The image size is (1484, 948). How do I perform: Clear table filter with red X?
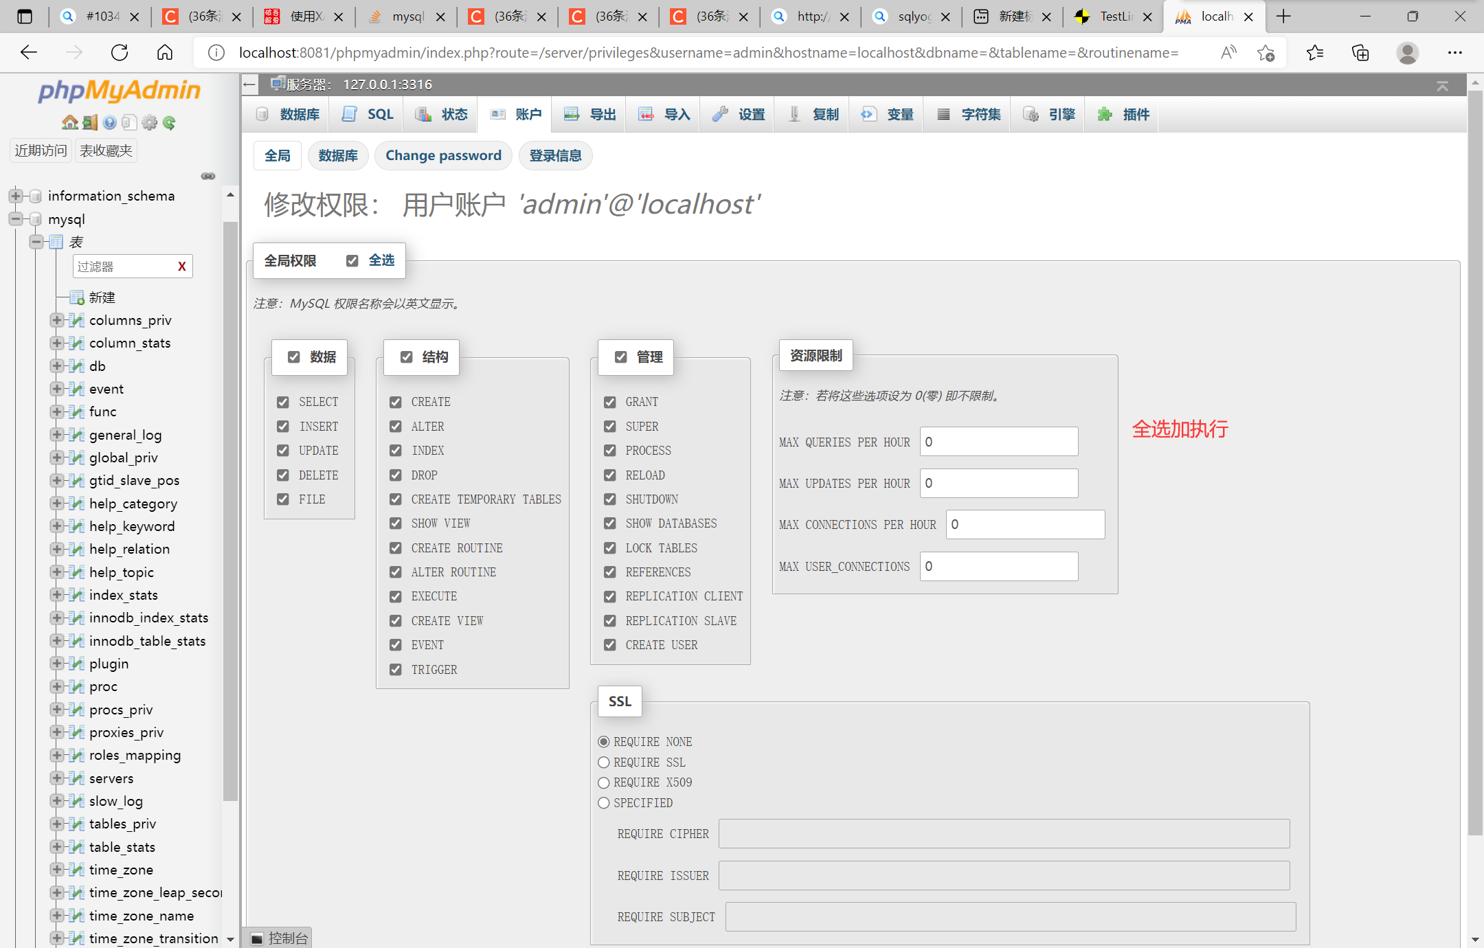pos(182,267)
